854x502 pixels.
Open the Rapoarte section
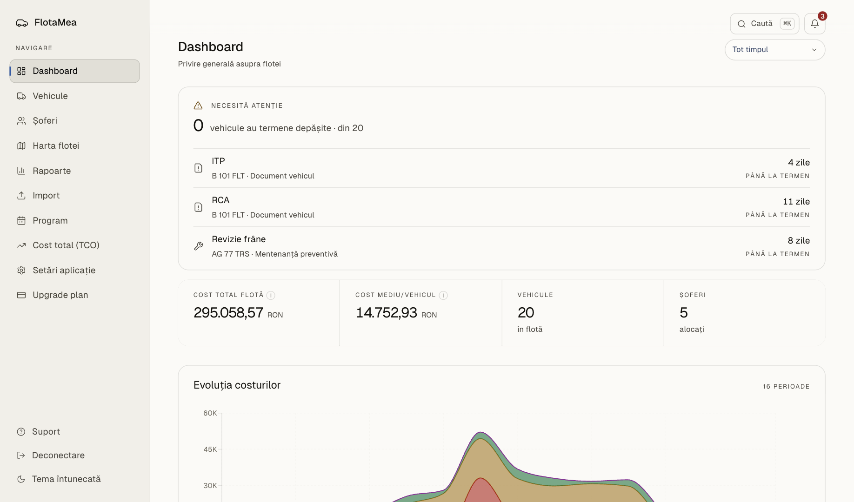74,171
